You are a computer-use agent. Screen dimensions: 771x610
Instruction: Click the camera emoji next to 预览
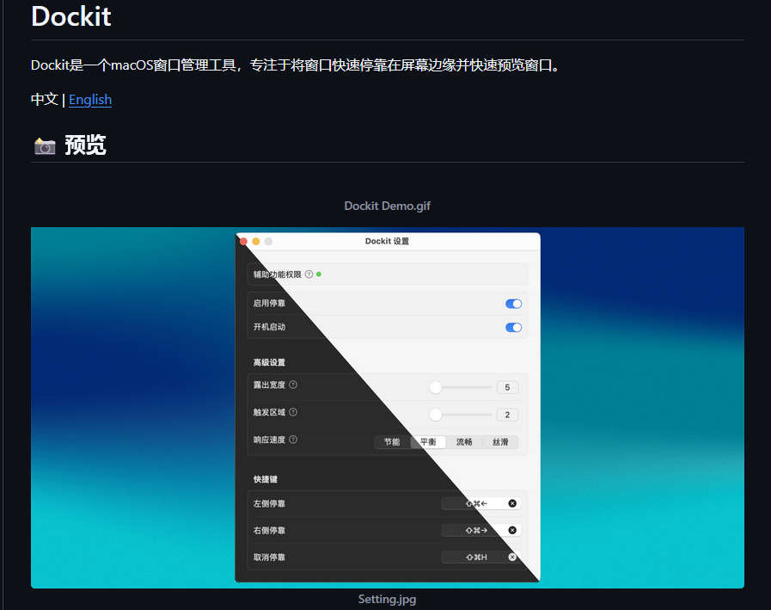click(x=45, y=145)
